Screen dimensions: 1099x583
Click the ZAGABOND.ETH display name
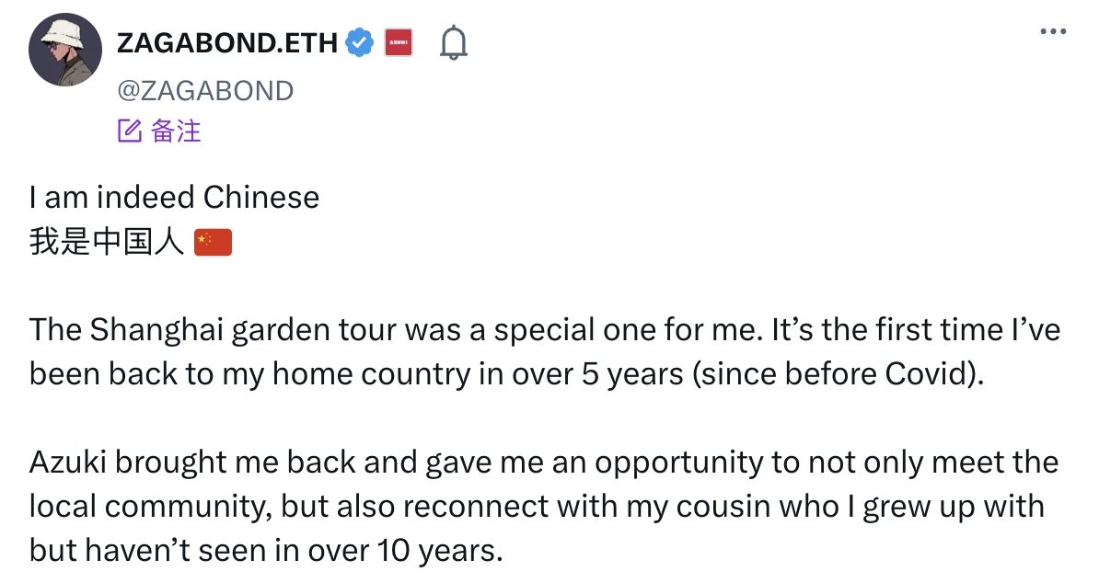(x=227, y=42)
